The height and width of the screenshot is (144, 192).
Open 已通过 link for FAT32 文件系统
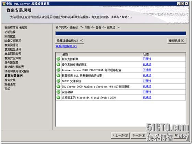[147, 81]
